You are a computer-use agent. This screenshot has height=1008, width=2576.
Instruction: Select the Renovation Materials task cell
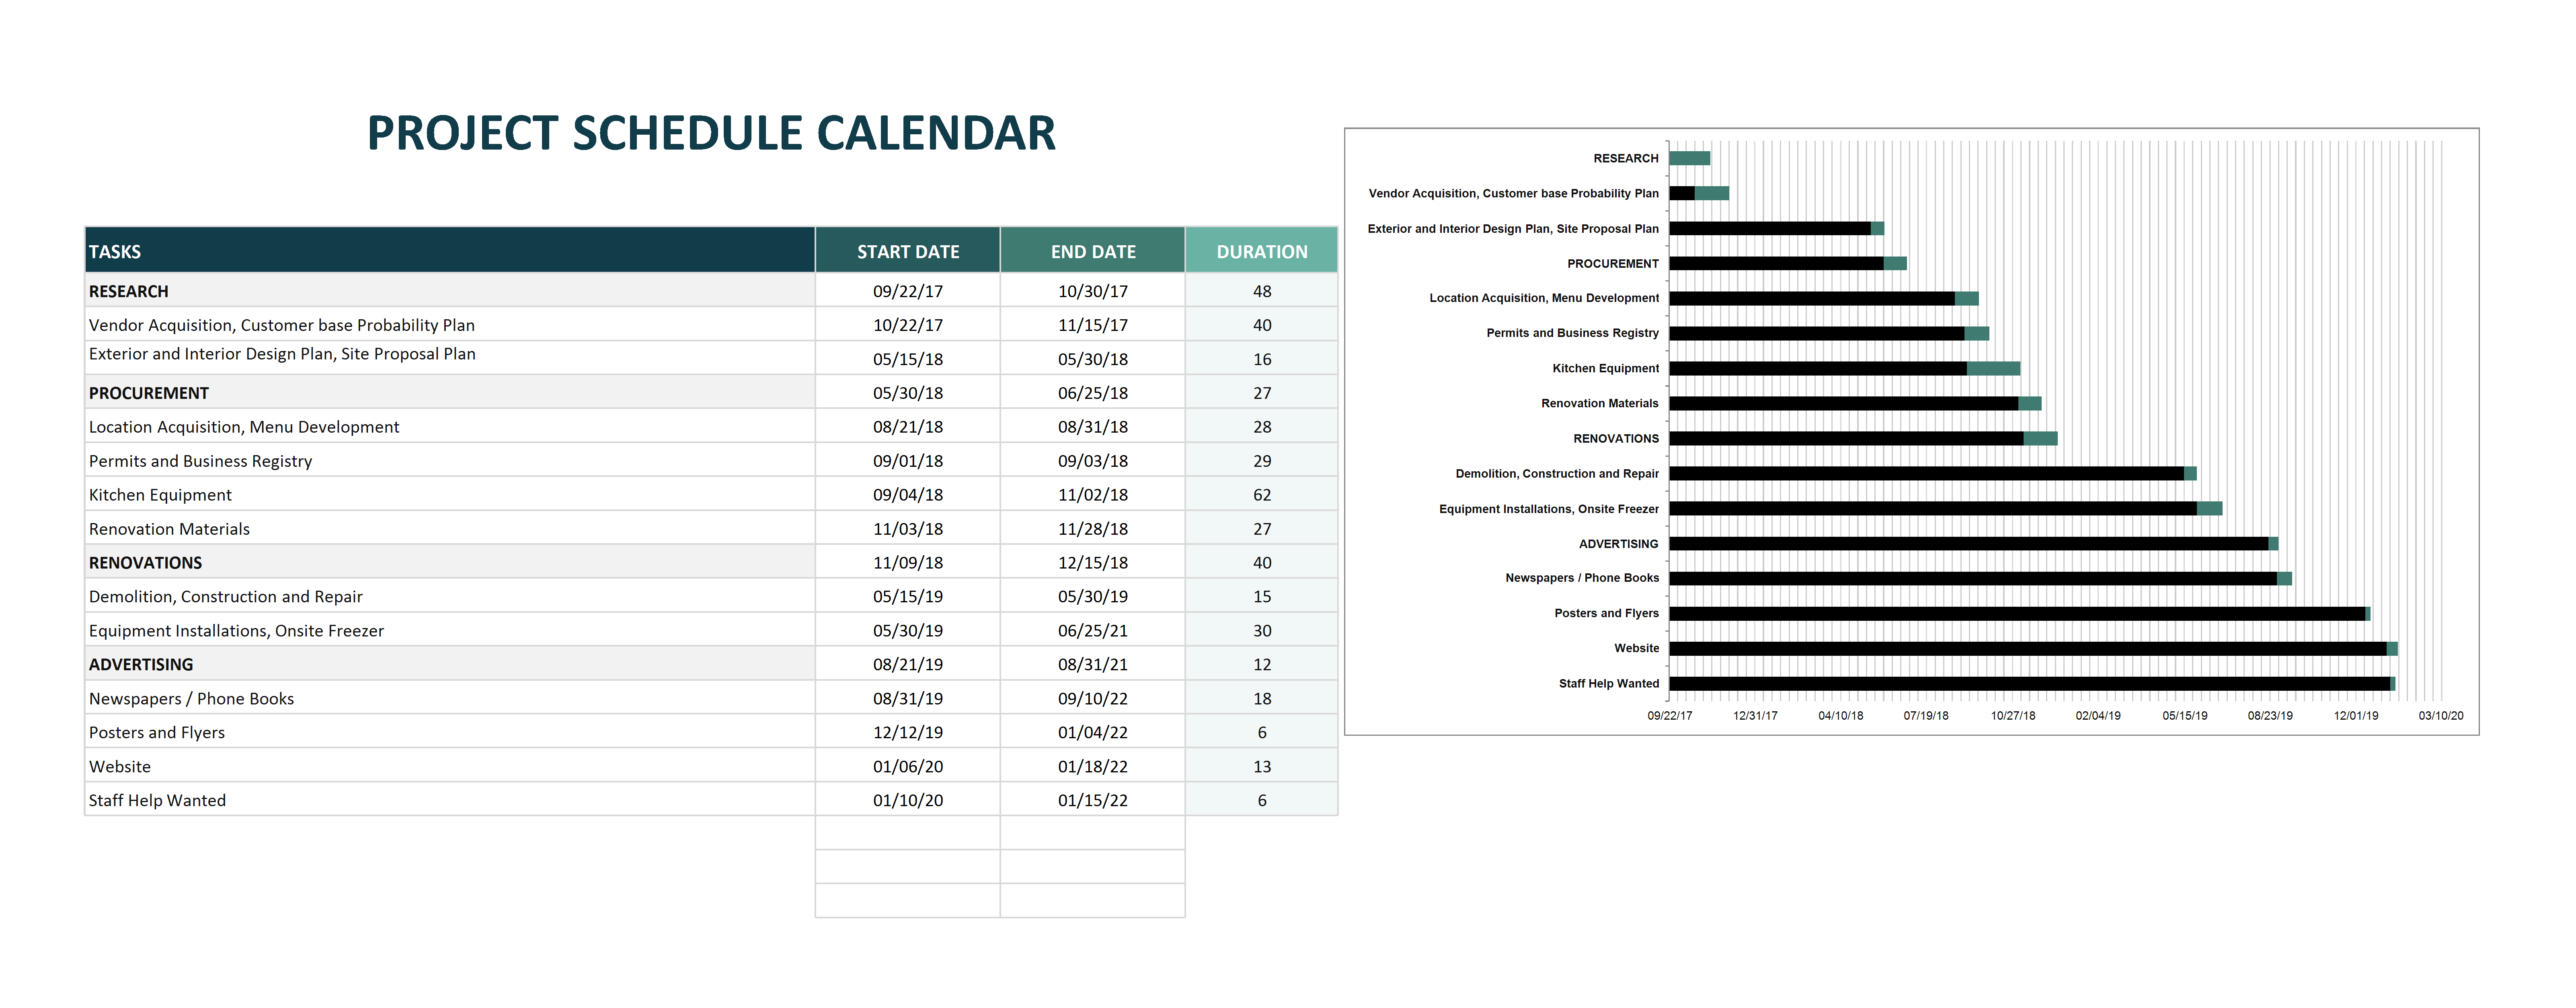pos(450,528)
